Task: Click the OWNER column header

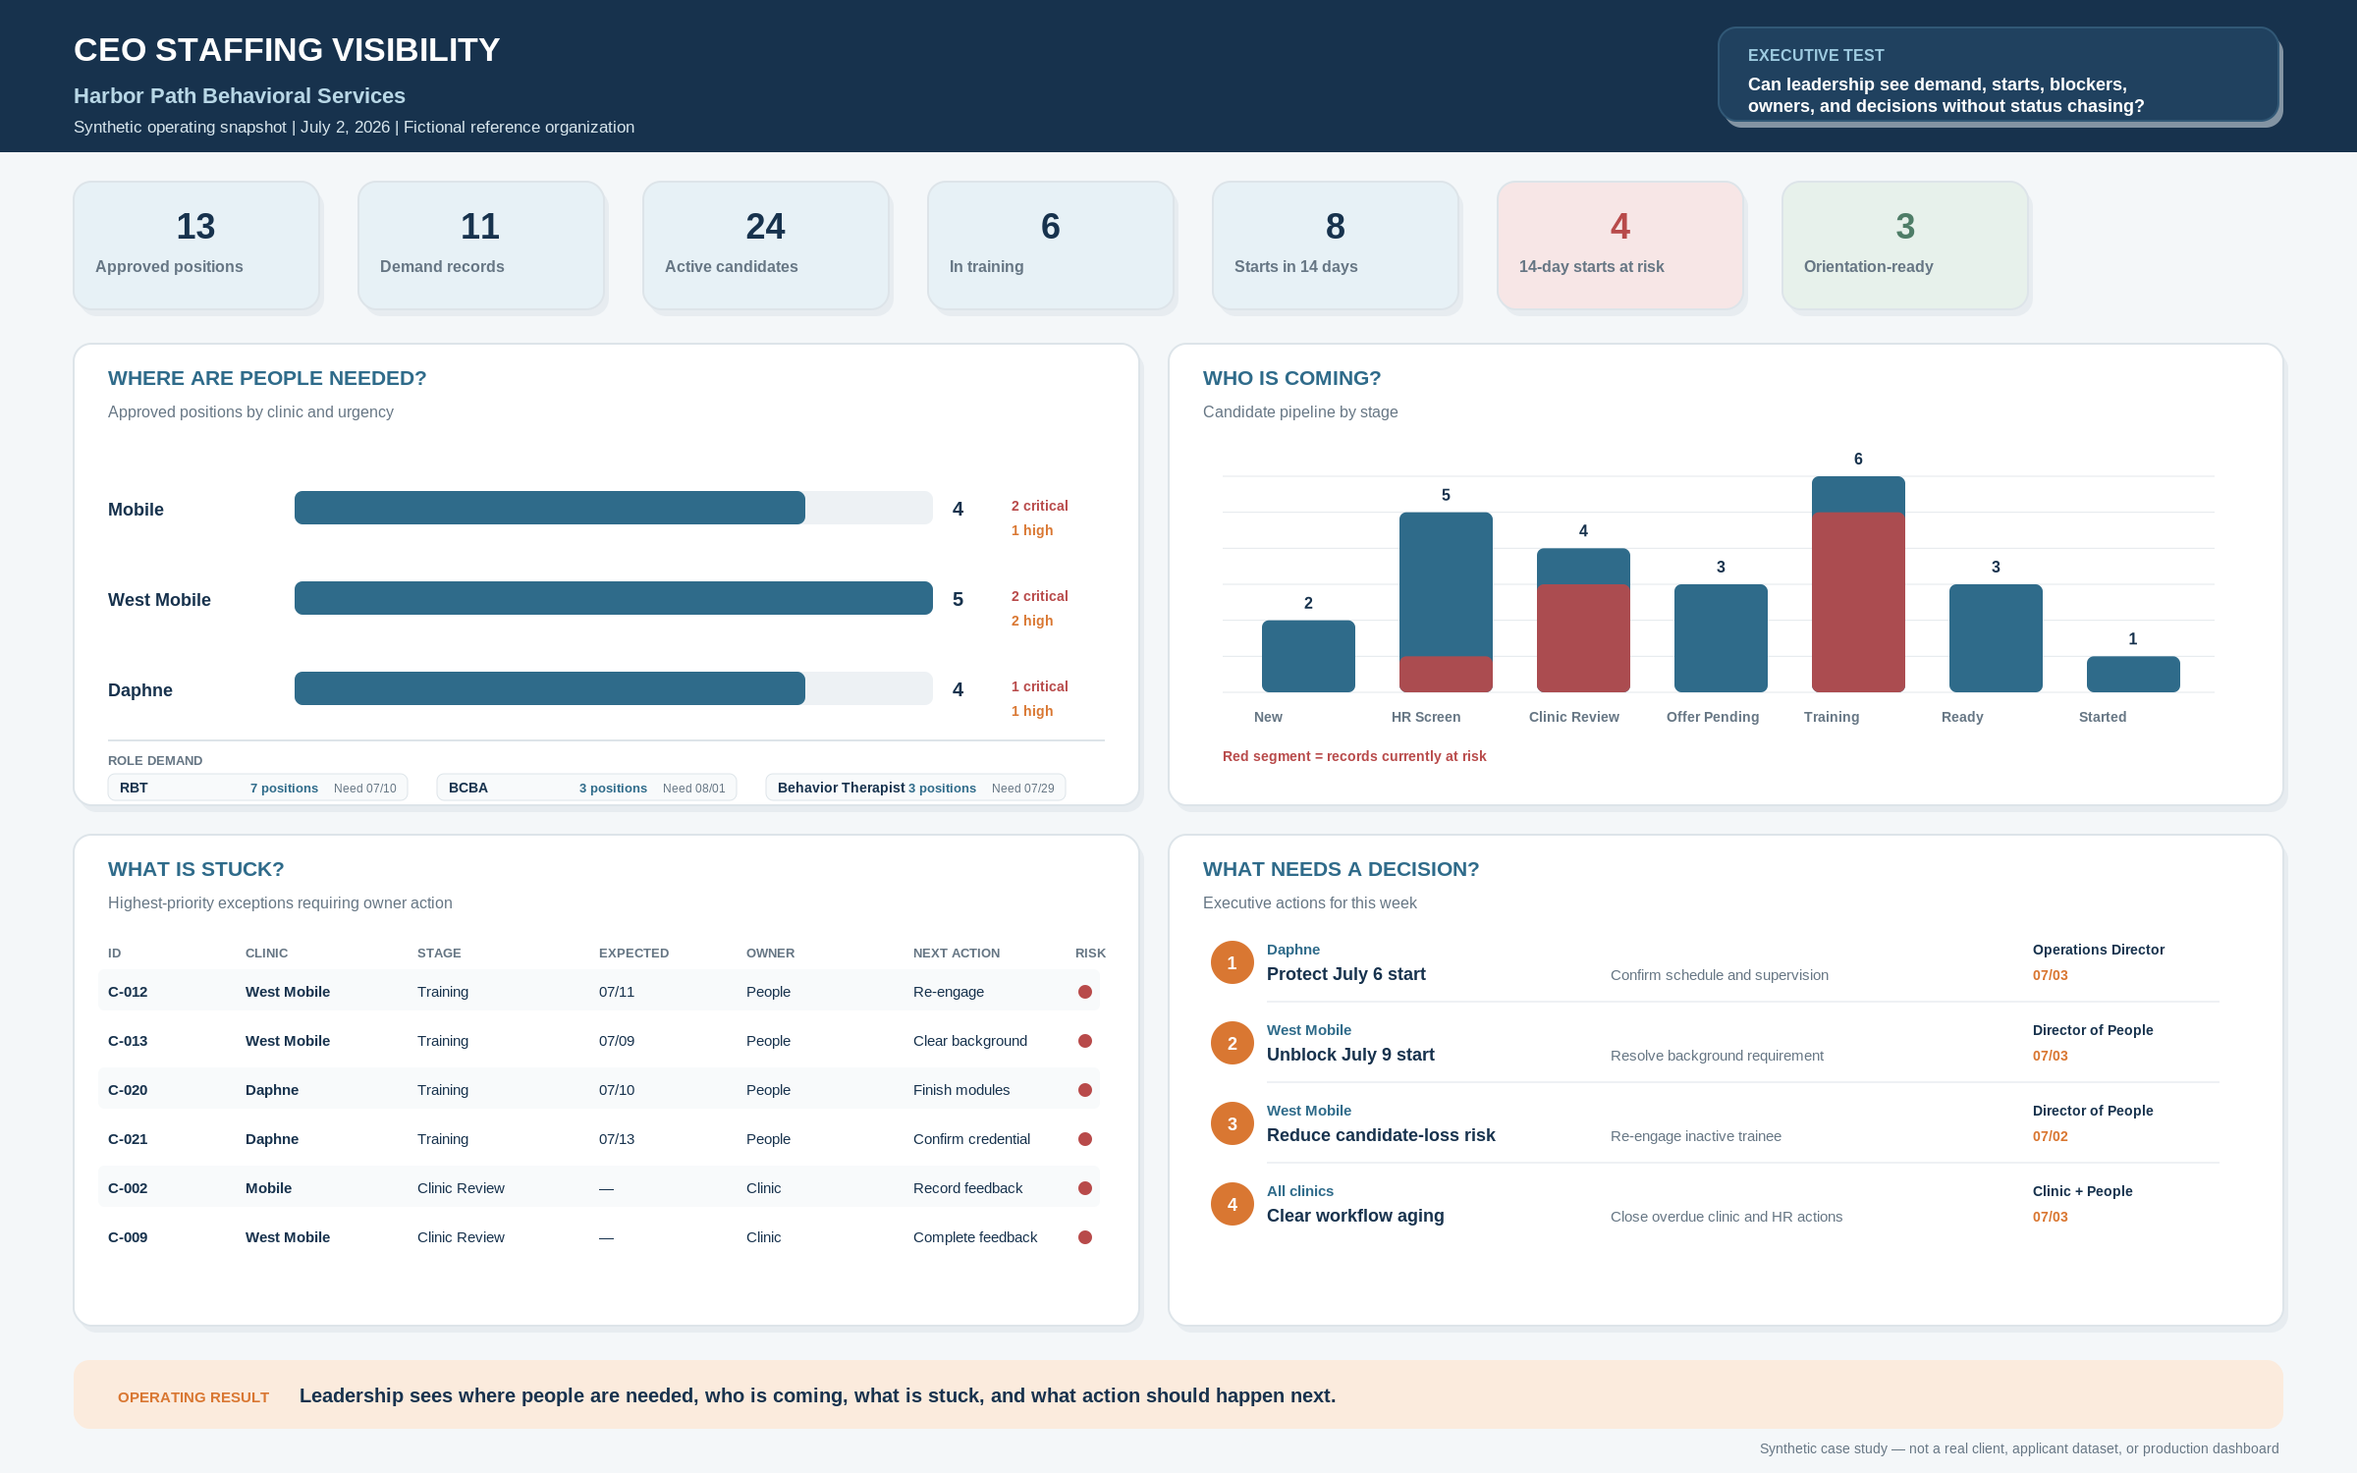Action: coord(770,954)
